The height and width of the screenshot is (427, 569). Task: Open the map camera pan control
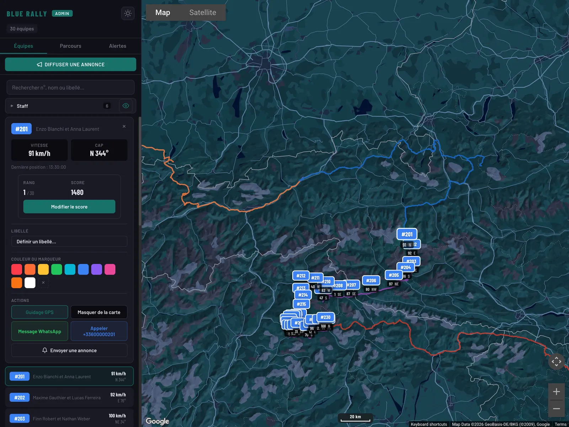[x=557, y=362]
